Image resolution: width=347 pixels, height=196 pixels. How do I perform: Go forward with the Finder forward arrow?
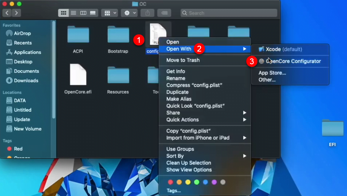pos(17,13)
